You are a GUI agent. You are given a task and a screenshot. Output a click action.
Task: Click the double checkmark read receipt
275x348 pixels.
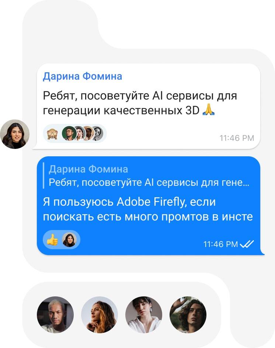pos(247,244)
